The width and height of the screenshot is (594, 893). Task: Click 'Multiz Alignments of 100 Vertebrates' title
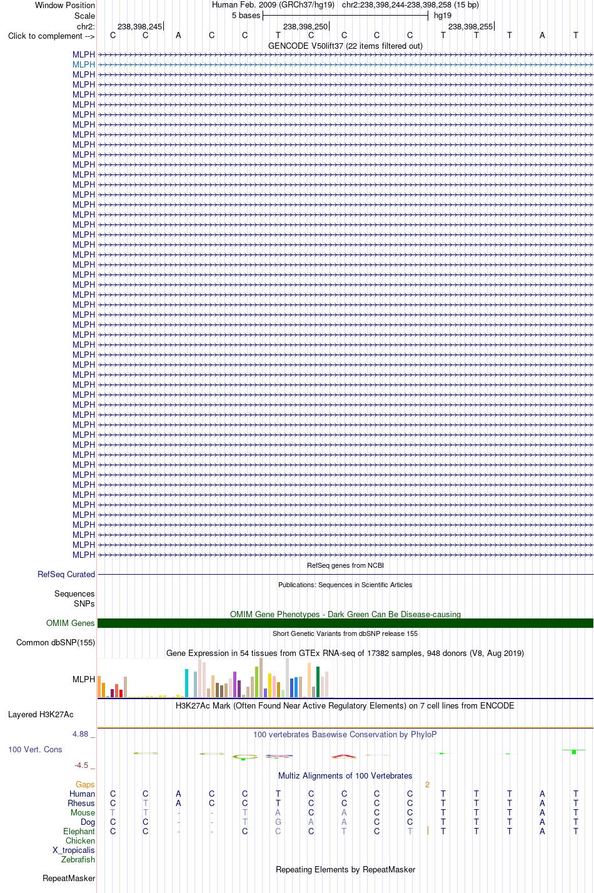(x=345, y=775)
